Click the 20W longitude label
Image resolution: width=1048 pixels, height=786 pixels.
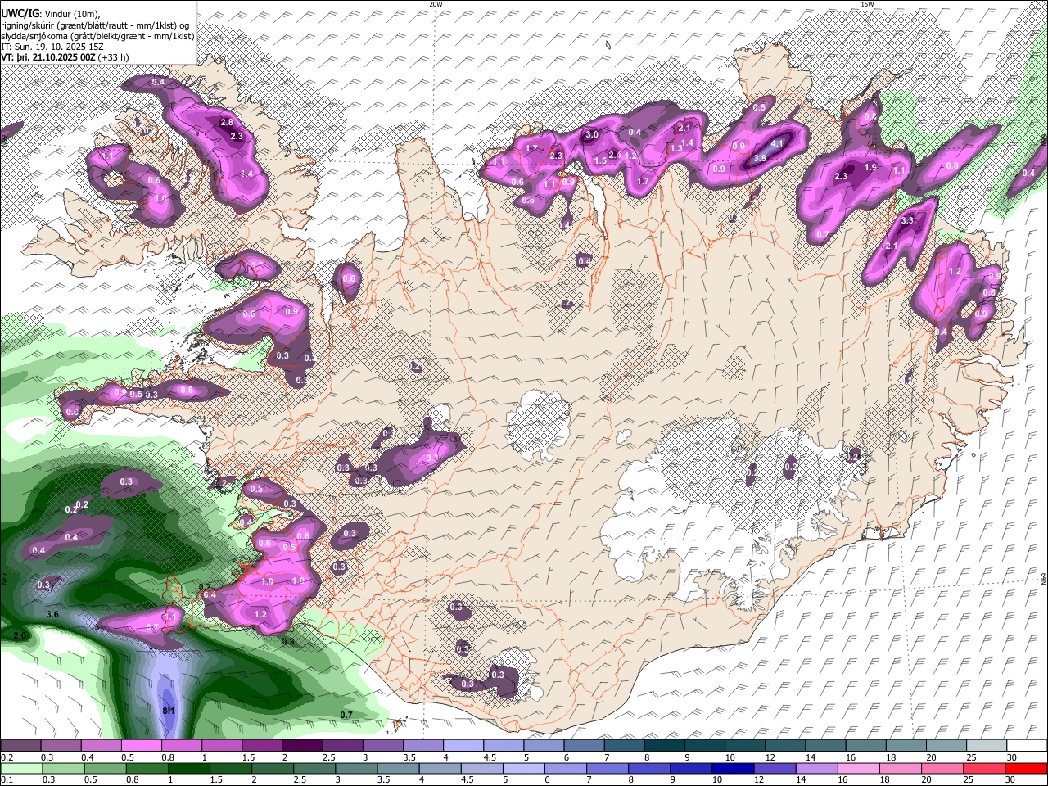[436, 4]
